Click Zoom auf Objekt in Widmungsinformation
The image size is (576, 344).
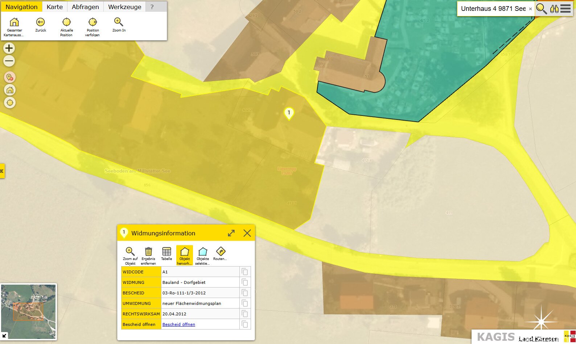tap(130, 252)
